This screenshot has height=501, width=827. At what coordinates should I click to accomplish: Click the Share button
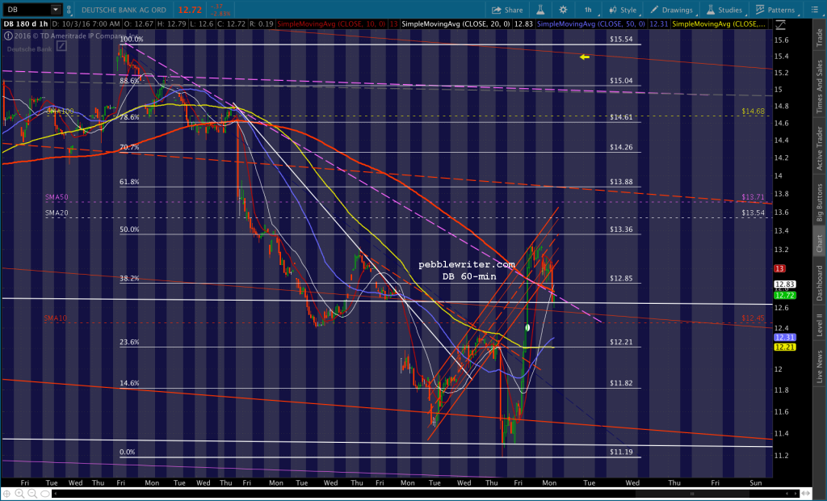click(x=507, y=10)
